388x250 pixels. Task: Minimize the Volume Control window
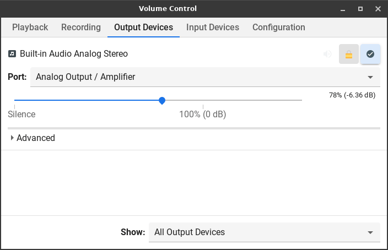[x=343, y=9]
